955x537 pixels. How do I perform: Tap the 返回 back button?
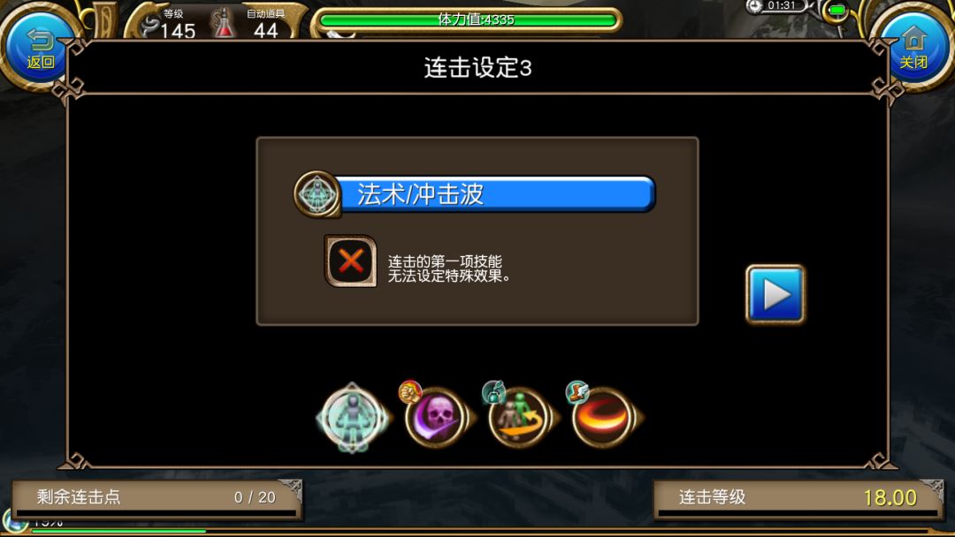click(x=38, y=48)
